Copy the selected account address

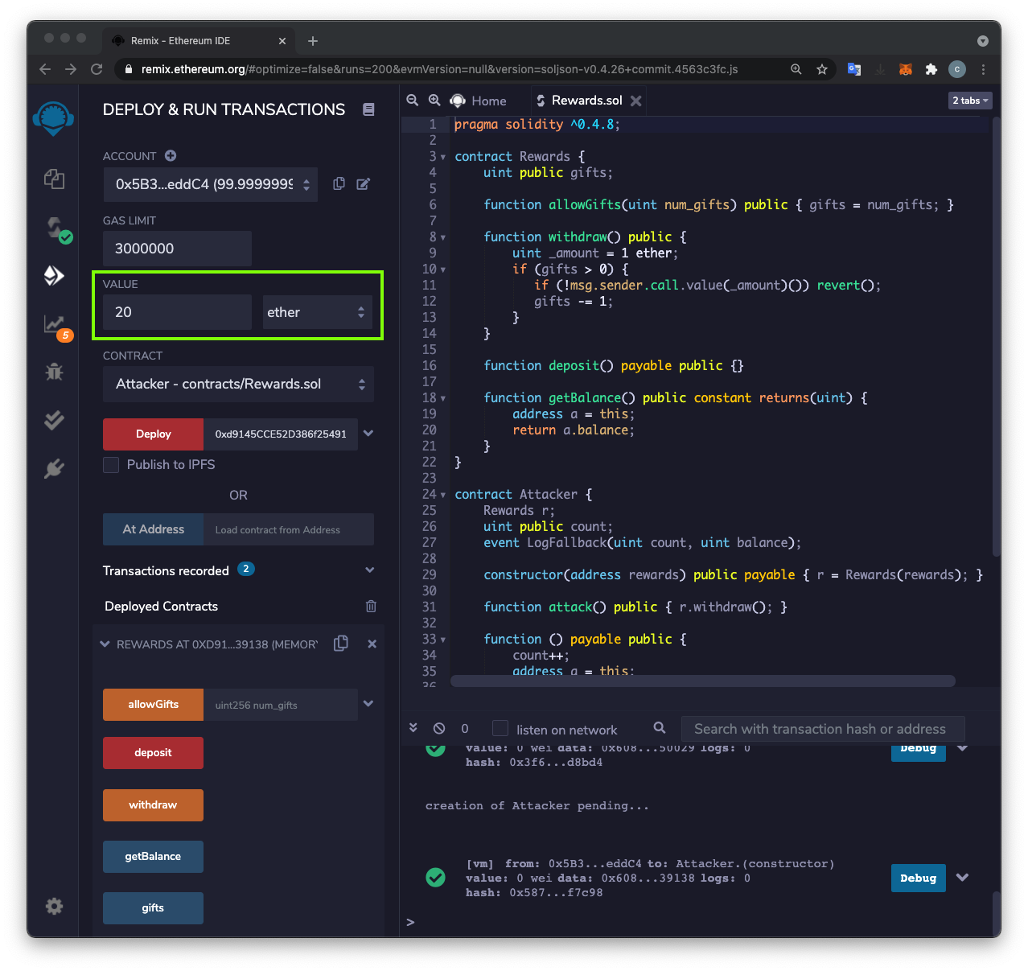339,183
